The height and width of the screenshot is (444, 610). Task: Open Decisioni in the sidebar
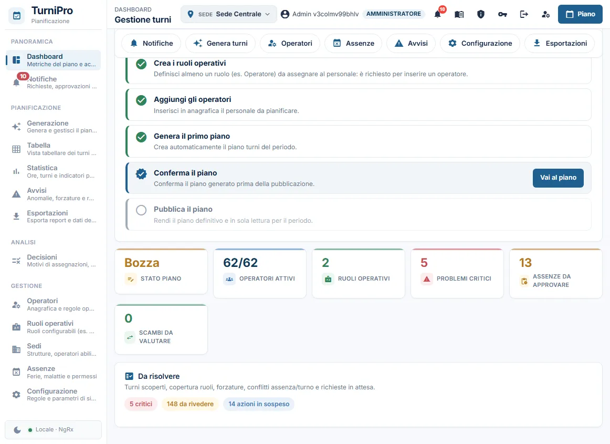(54, 261)
